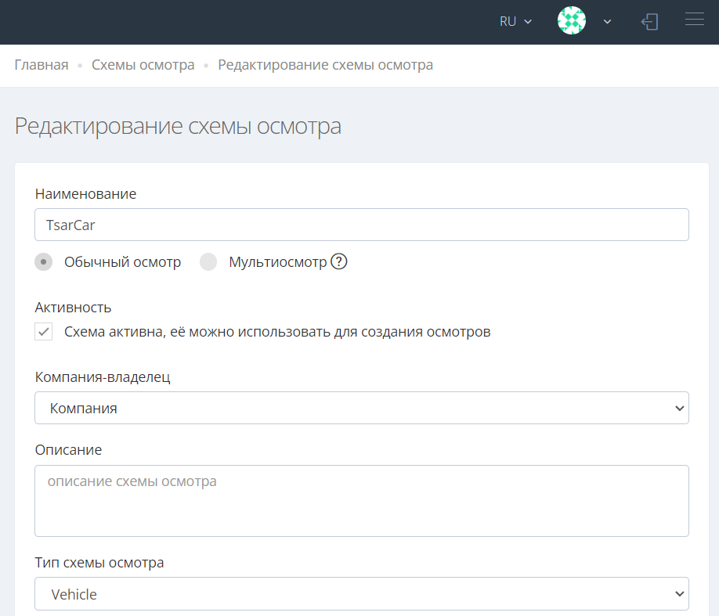719x616 pixels.
Task: Click the user avatar icon
Action: [x=571, y=21]
